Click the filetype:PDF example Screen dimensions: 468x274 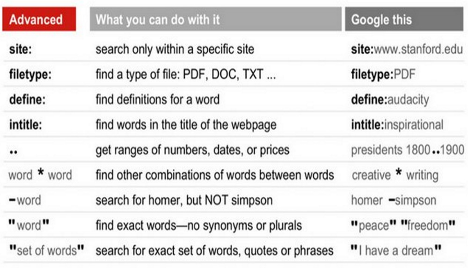383,75
